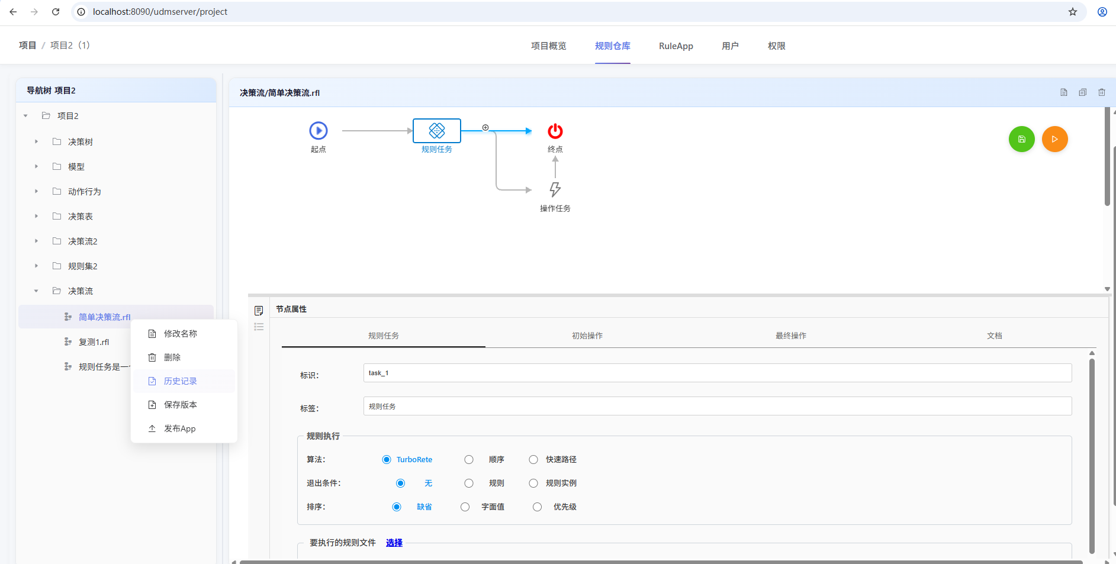Click the 选择 link for rule files
Viewport: 1116px width, 564px height.
[394, 543]
